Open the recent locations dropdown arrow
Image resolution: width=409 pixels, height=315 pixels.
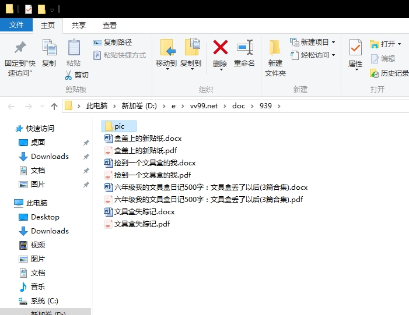[42, 106]
